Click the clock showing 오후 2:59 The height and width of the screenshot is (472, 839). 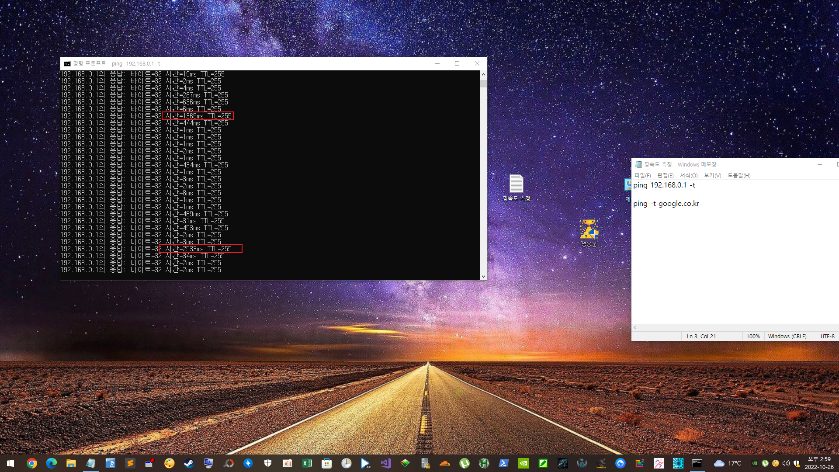819,463
